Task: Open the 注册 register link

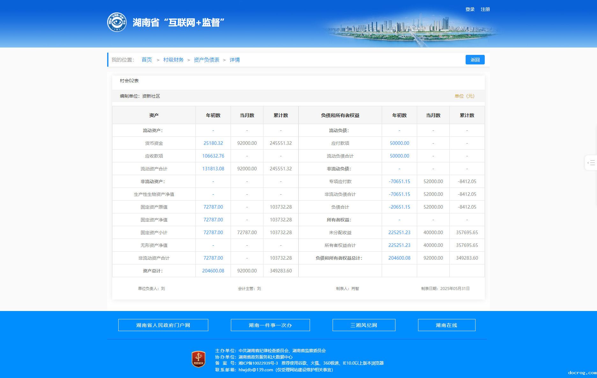Action: [x=485, y=9]
